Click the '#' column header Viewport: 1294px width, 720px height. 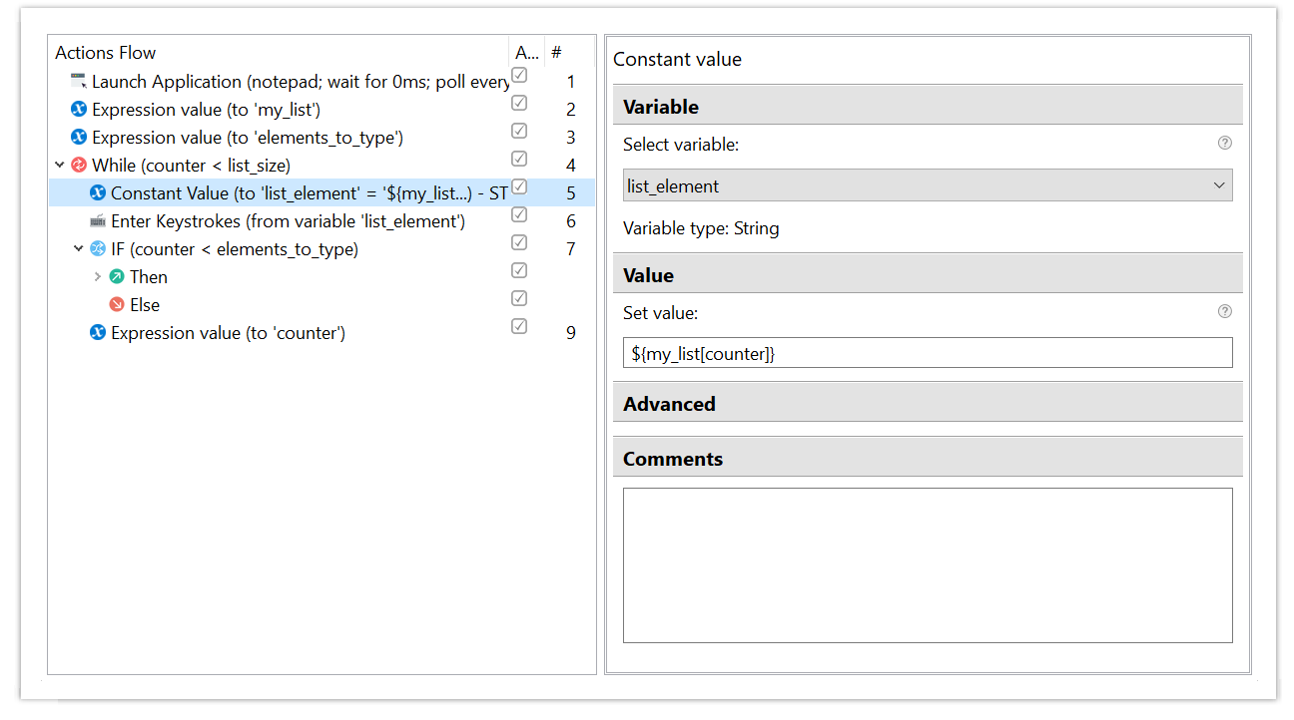(569, 52)
